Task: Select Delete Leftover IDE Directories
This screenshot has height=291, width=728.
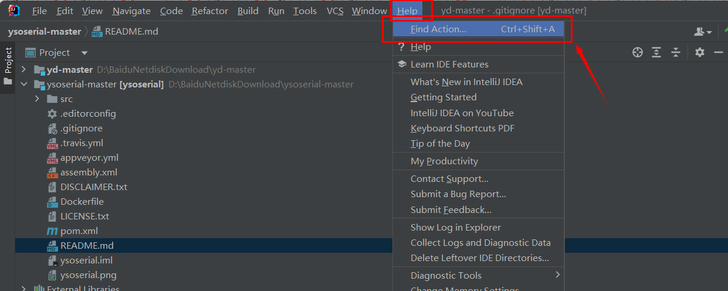Action: pos(478,258)
